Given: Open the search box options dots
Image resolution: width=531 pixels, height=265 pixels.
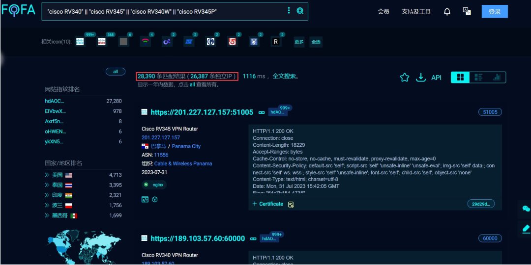Looking at the screenshot, I should 289,10.
